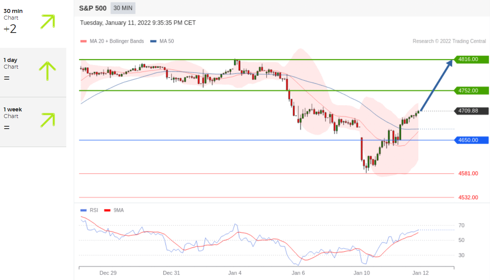Toggle MA 20 + Bollinger Bands legend
This screenshot has width=490, height=280.
(x=112, y=41)
